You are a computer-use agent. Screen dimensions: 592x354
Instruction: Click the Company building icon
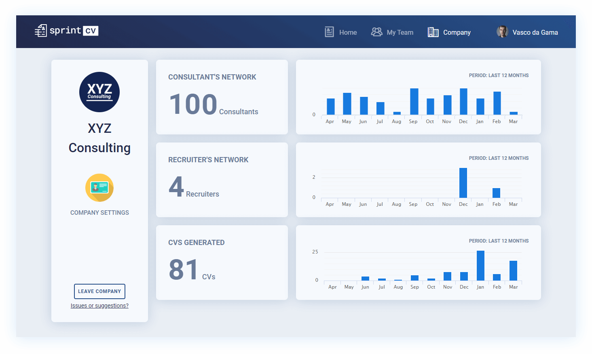pos(433,32)
